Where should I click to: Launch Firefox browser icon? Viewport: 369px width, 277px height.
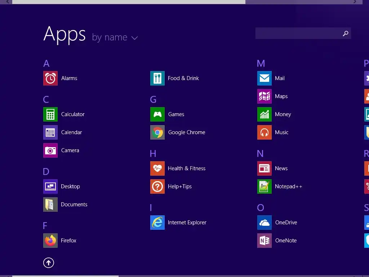coord(50,241)
